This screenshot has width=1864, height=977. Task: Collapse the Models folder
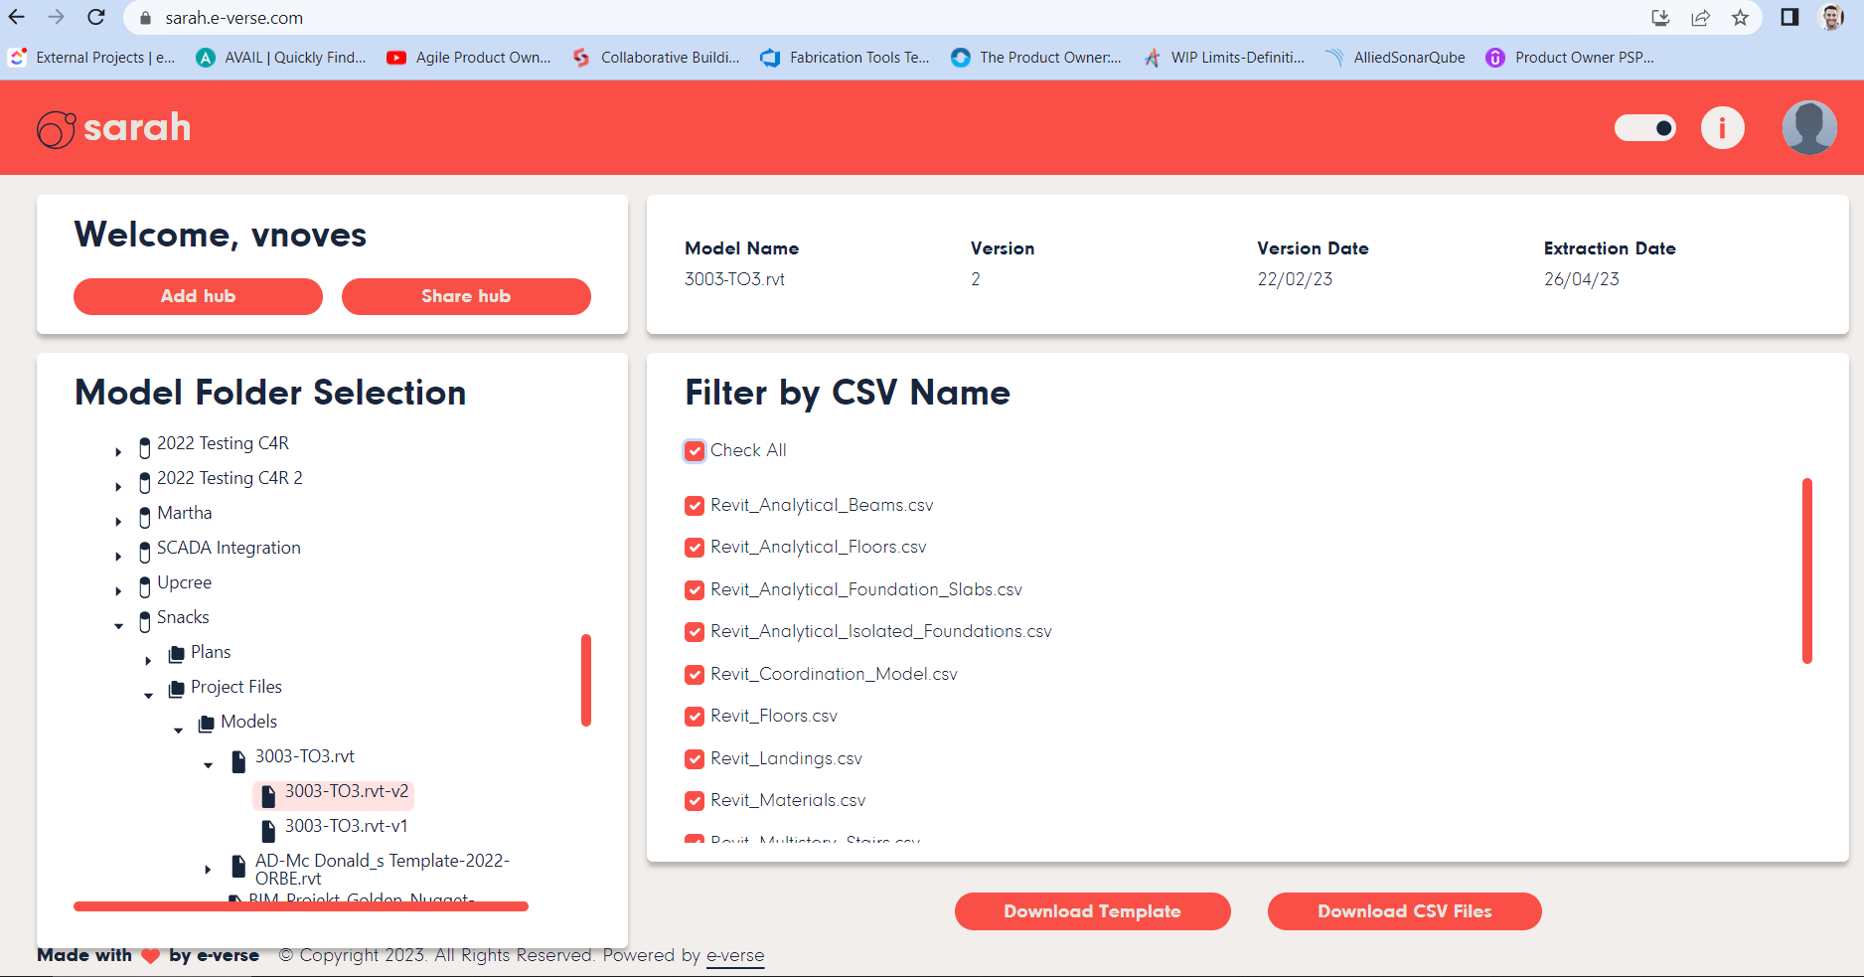(178, 731)
